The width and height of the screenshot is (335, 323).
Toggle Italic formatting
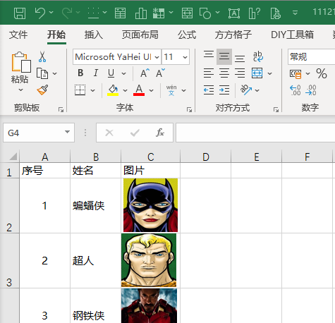coord(96,73)
